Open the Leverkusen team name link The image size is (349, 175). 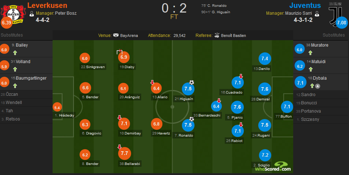(x=47, y=5)
